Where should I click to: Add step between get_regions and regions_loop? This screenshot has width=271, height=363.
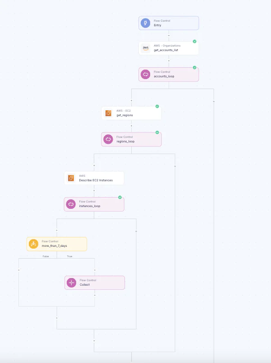tap(131, 126)
